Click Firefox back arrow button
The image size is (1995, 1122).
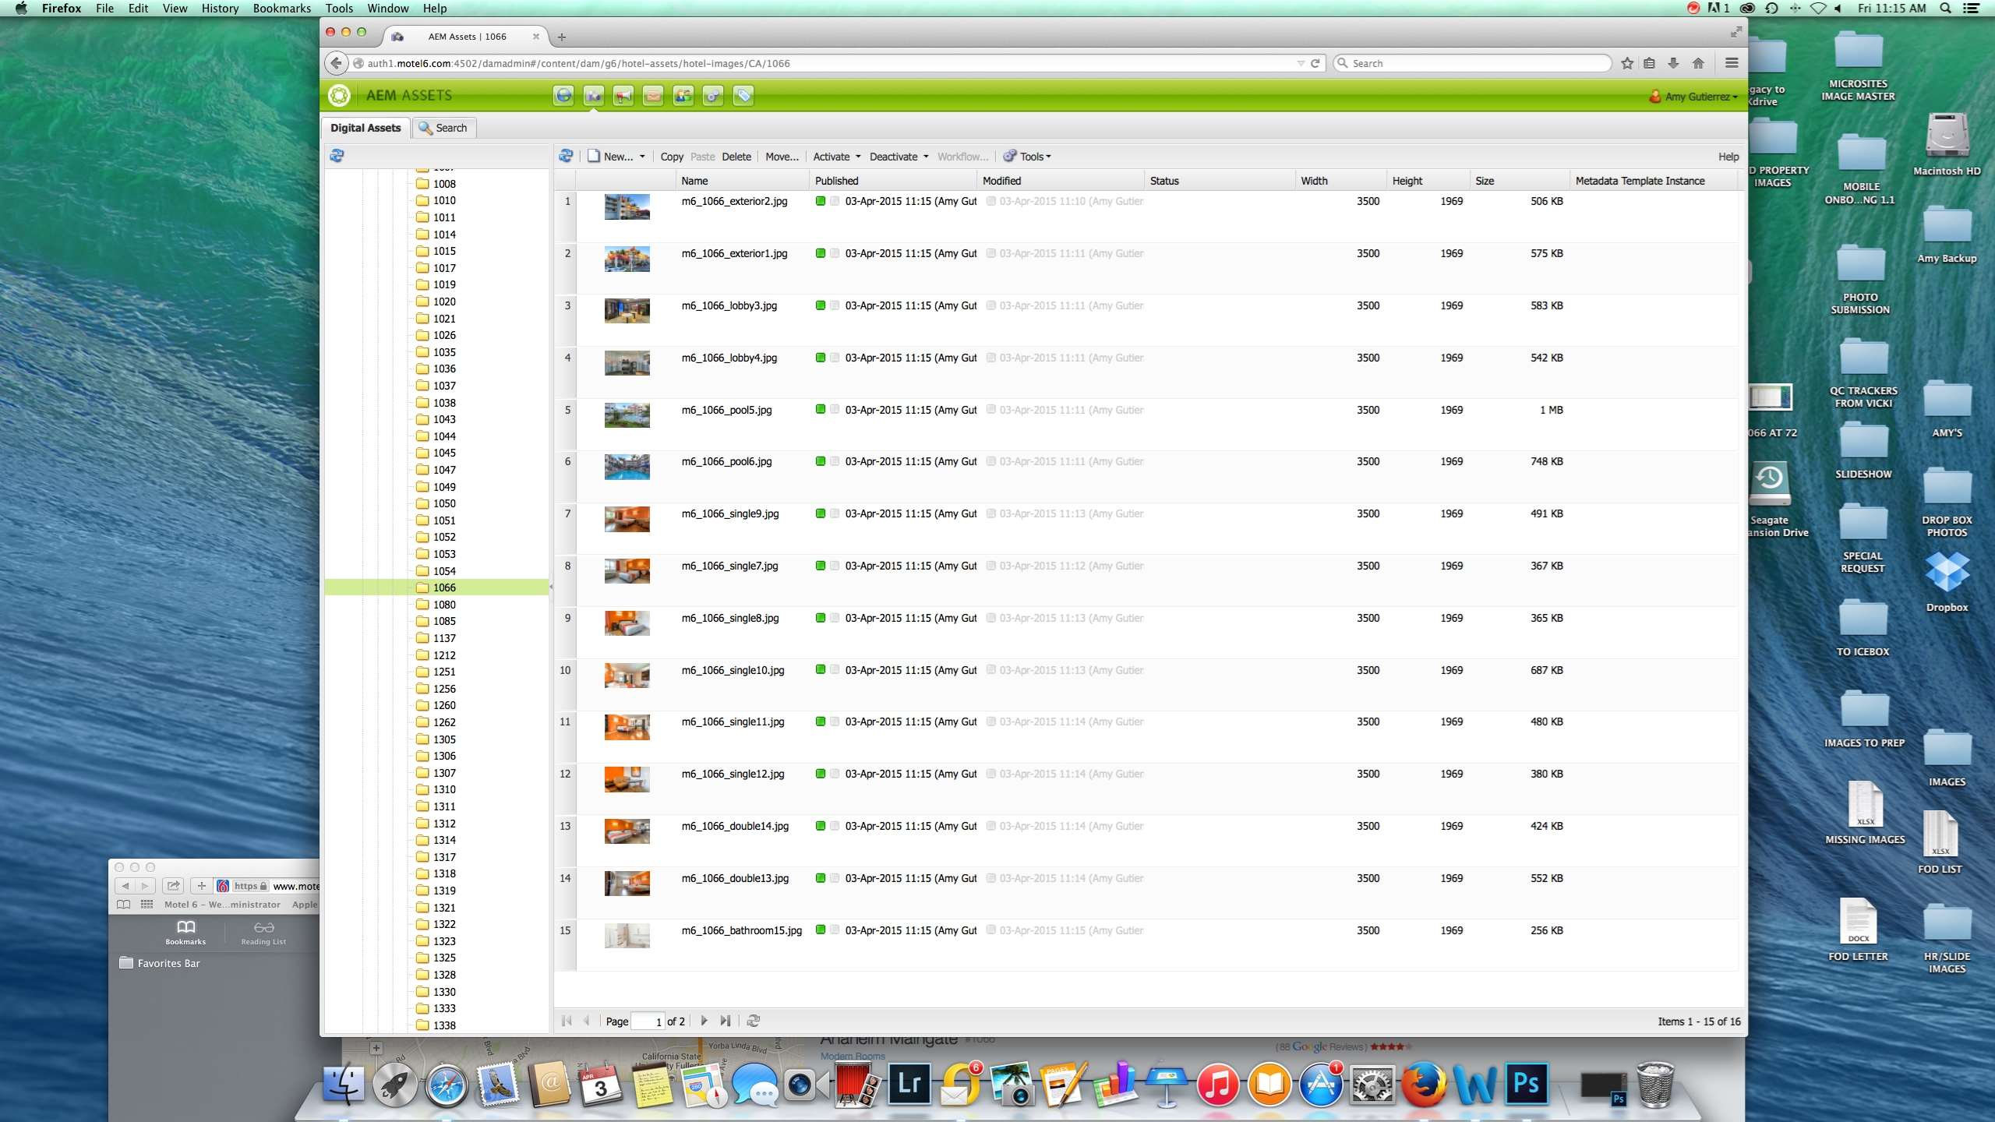pyautogui.click(x=336, y=63)
